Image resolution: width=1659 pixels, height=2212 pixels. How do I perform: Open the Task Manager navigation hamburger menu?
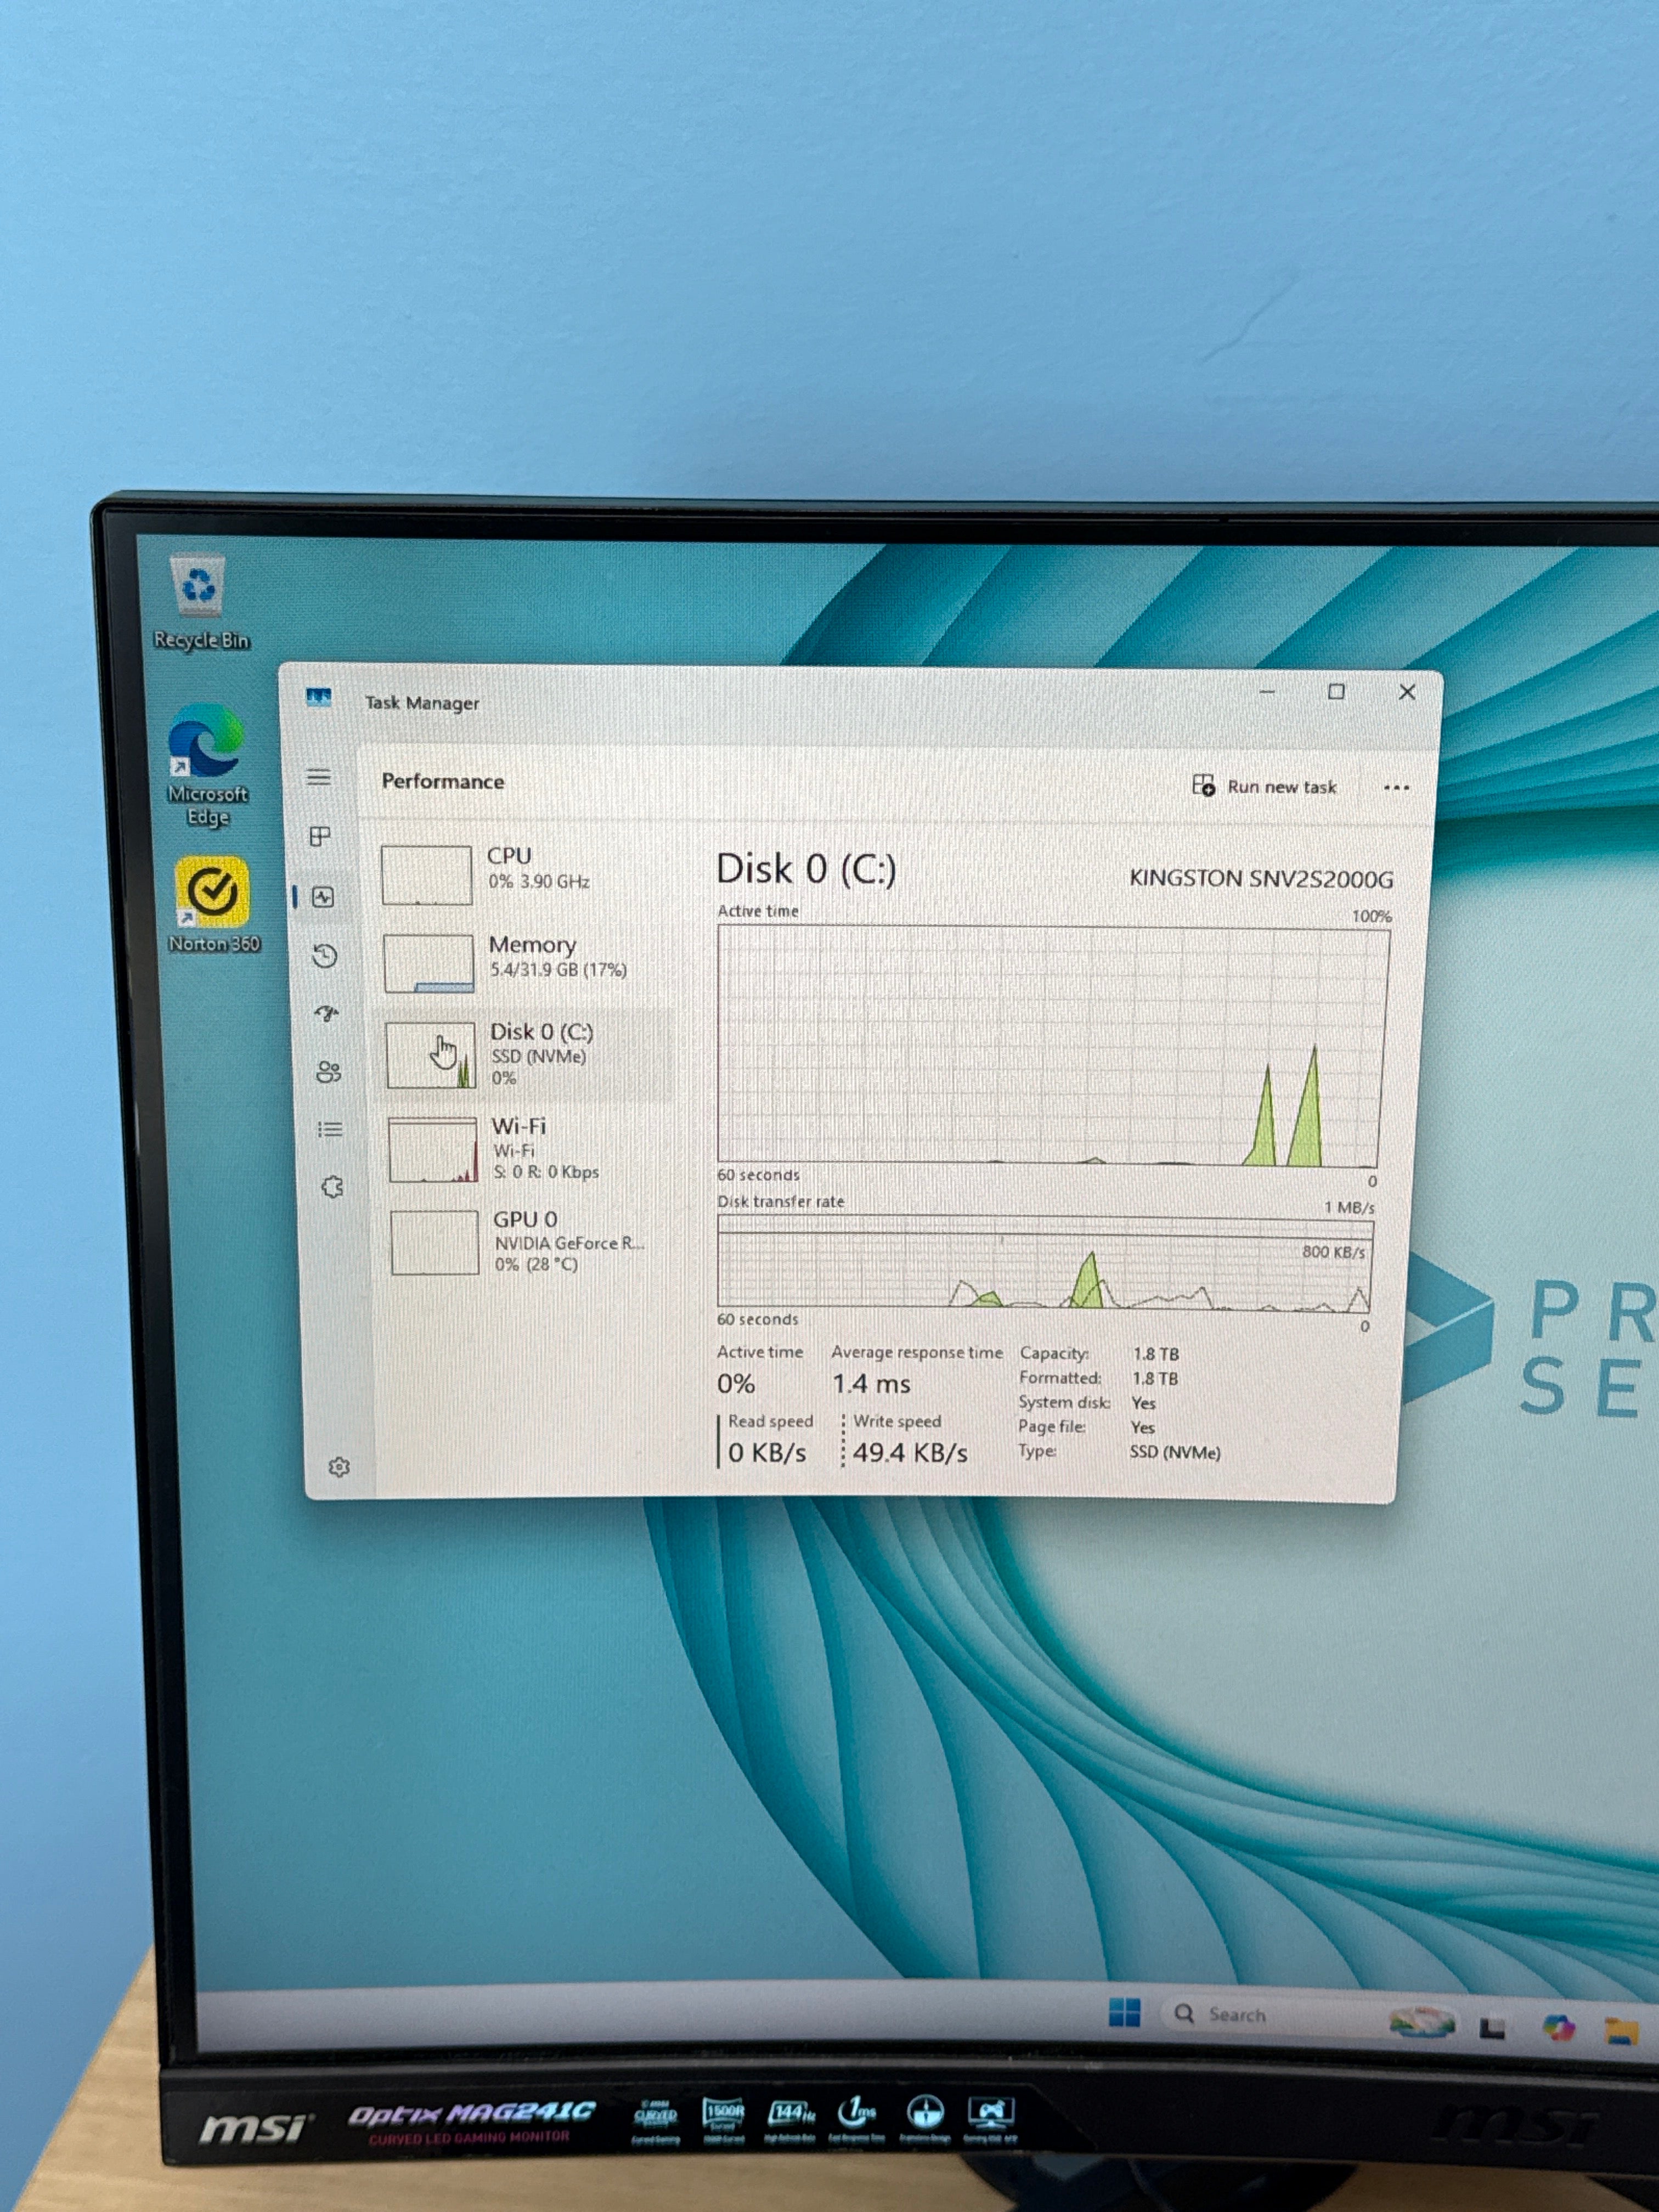click(319, 777)
